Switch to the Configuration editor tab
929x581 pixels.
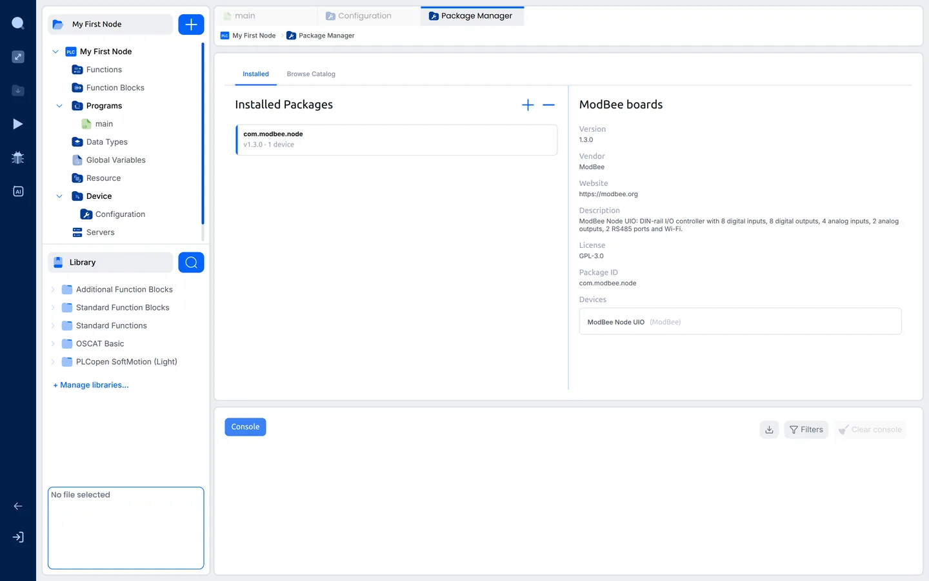click(368, 16)
